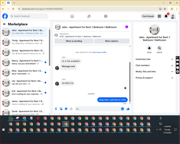The image size is (180, 144).
Task: Open WhatsApp from the taskbar
Action: pyautogui.click(x=11, y=118)
